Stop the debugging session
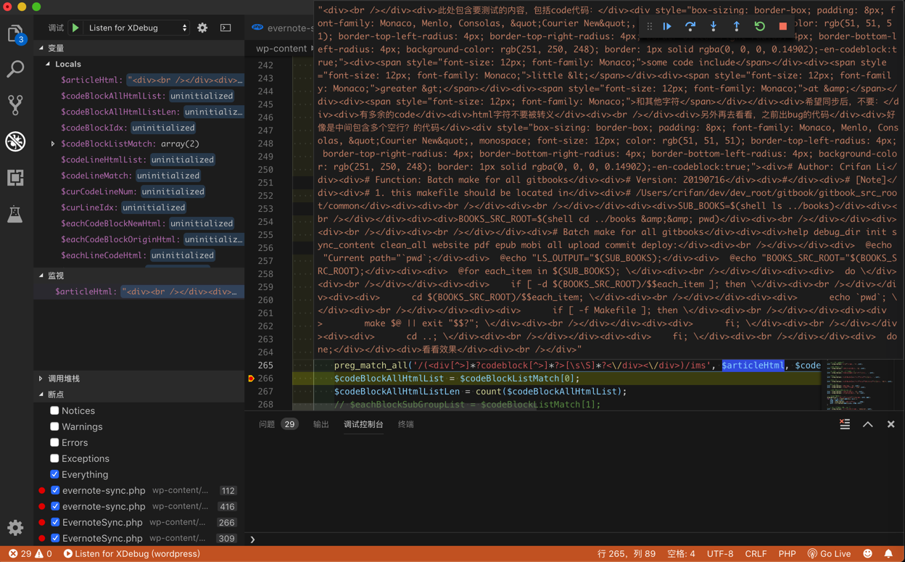905x562 pixels. pyautogui.click(x=782, y=27)
